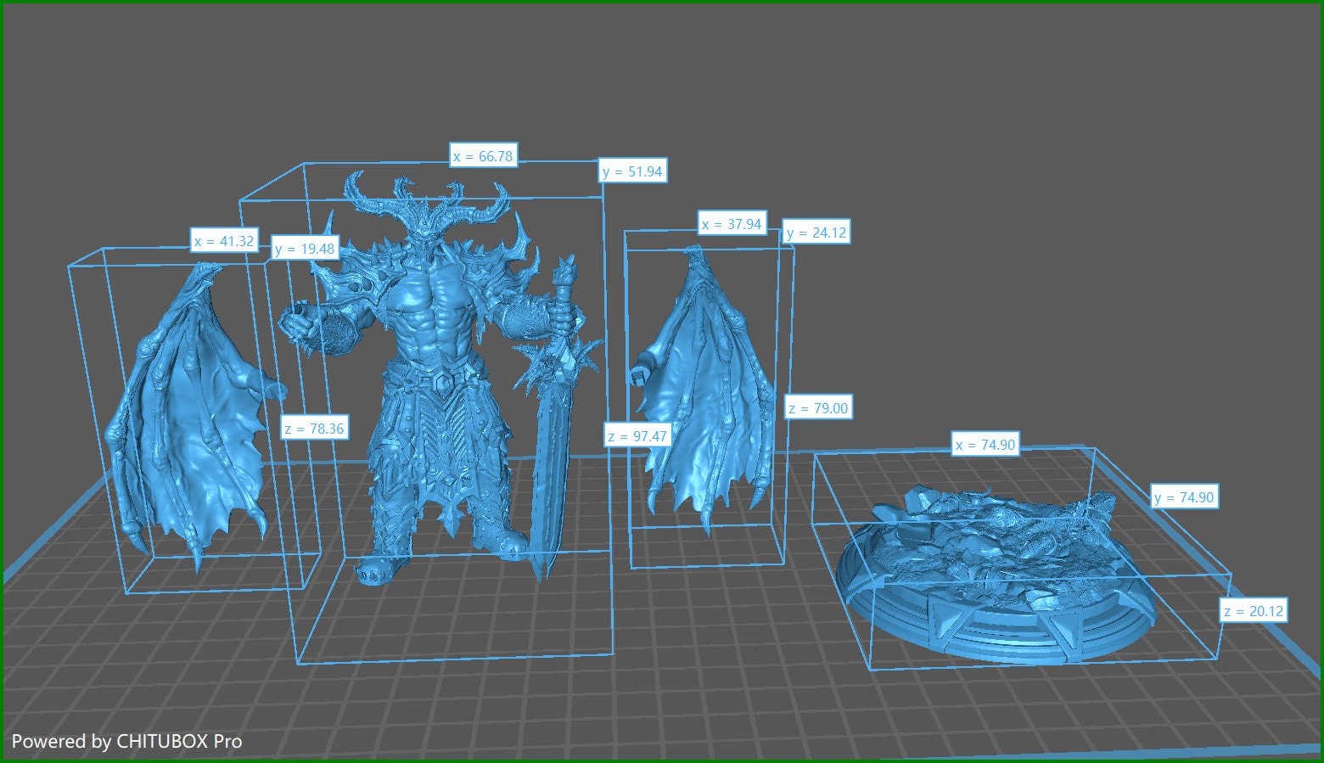The image size is (1324, 763).
Task: Click the x = 74.90 dimension label
Action: coord(985,445)
